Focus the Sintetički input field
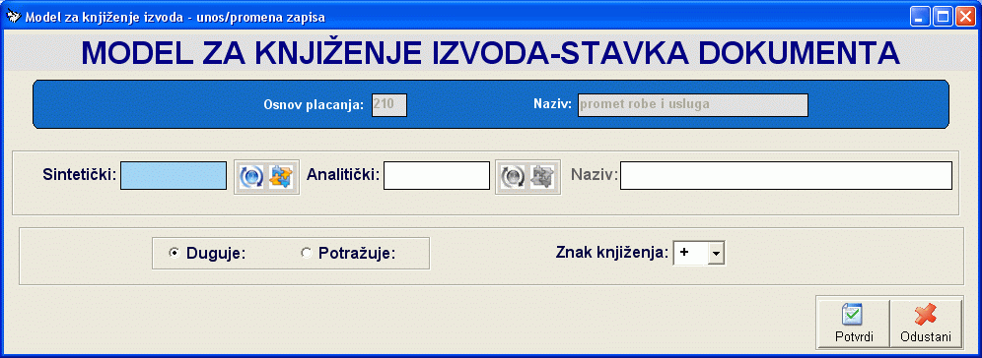Screen dimensions: 982x358 coord(174,175)
